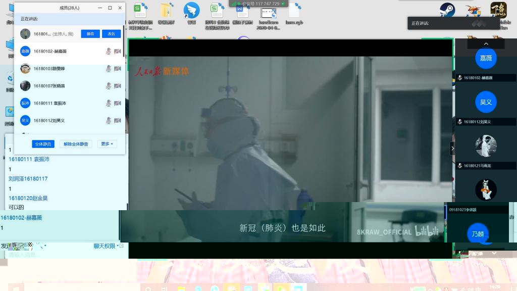This screenshot has height=291, width=517.
Task: Click chat sender name 16180111 袁振沛
Action: click(29, 159)
